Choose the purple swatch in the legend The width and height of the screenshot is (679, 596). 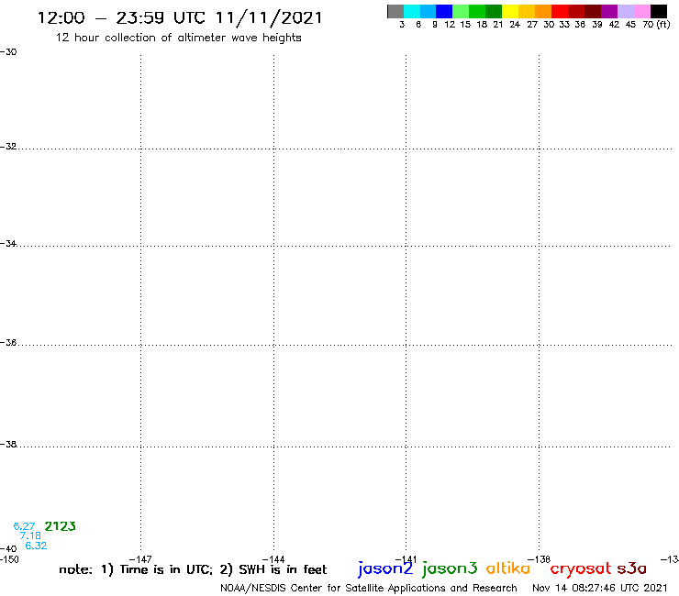pyautogui.click(x=609, y=11)
